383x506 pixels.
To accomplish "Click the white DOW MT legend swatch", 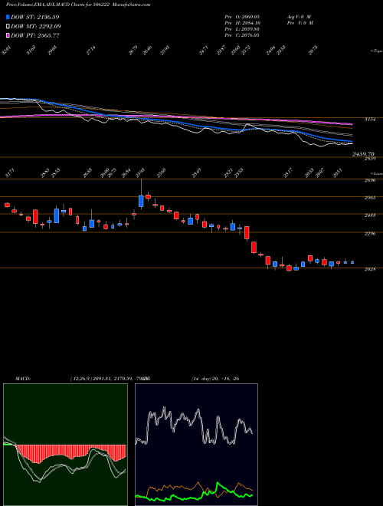I will click(x=8, y=26).
